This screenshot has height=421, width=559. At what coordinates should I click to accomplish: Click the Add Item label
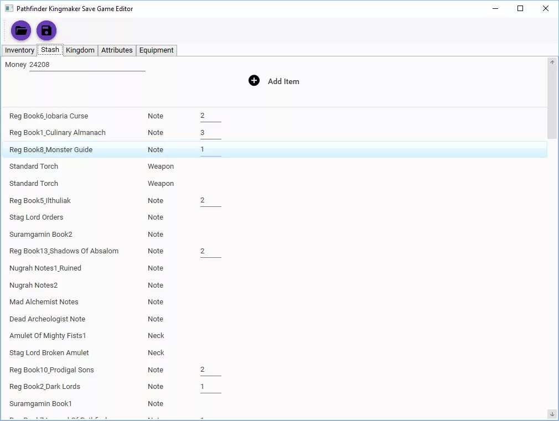[x=283, y=81]
